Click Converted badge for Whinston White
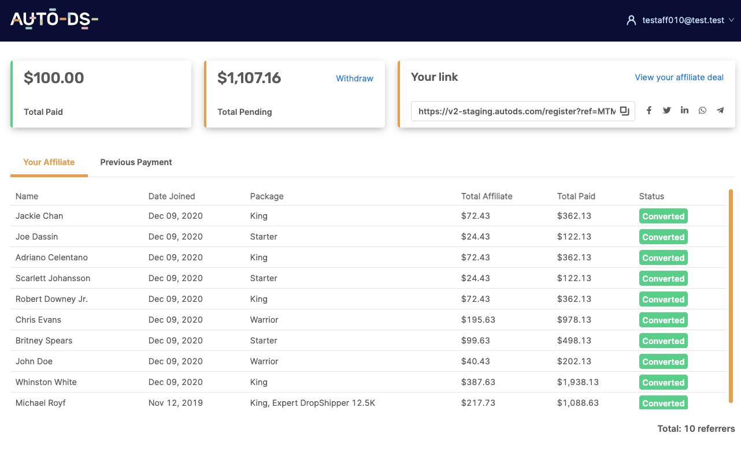The width and height of the screenshot is (741, 467). click(x=664, y=383)
